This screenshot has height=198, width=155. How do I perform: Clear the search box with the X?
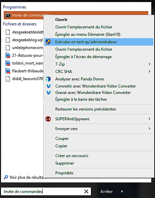(86, 192)
